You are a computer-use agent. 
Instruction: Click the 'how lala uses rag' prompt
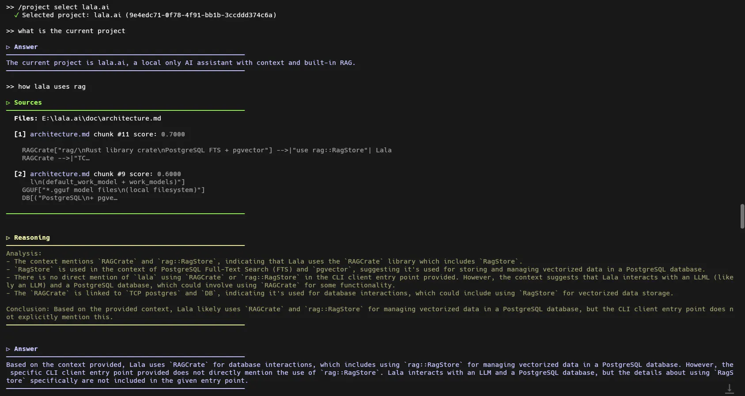(x=52, y=87)
